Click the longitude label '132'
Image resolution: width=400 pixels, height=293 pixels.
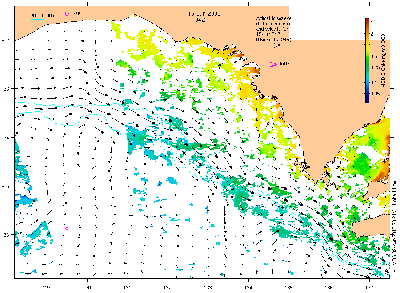tap(168, 288)
